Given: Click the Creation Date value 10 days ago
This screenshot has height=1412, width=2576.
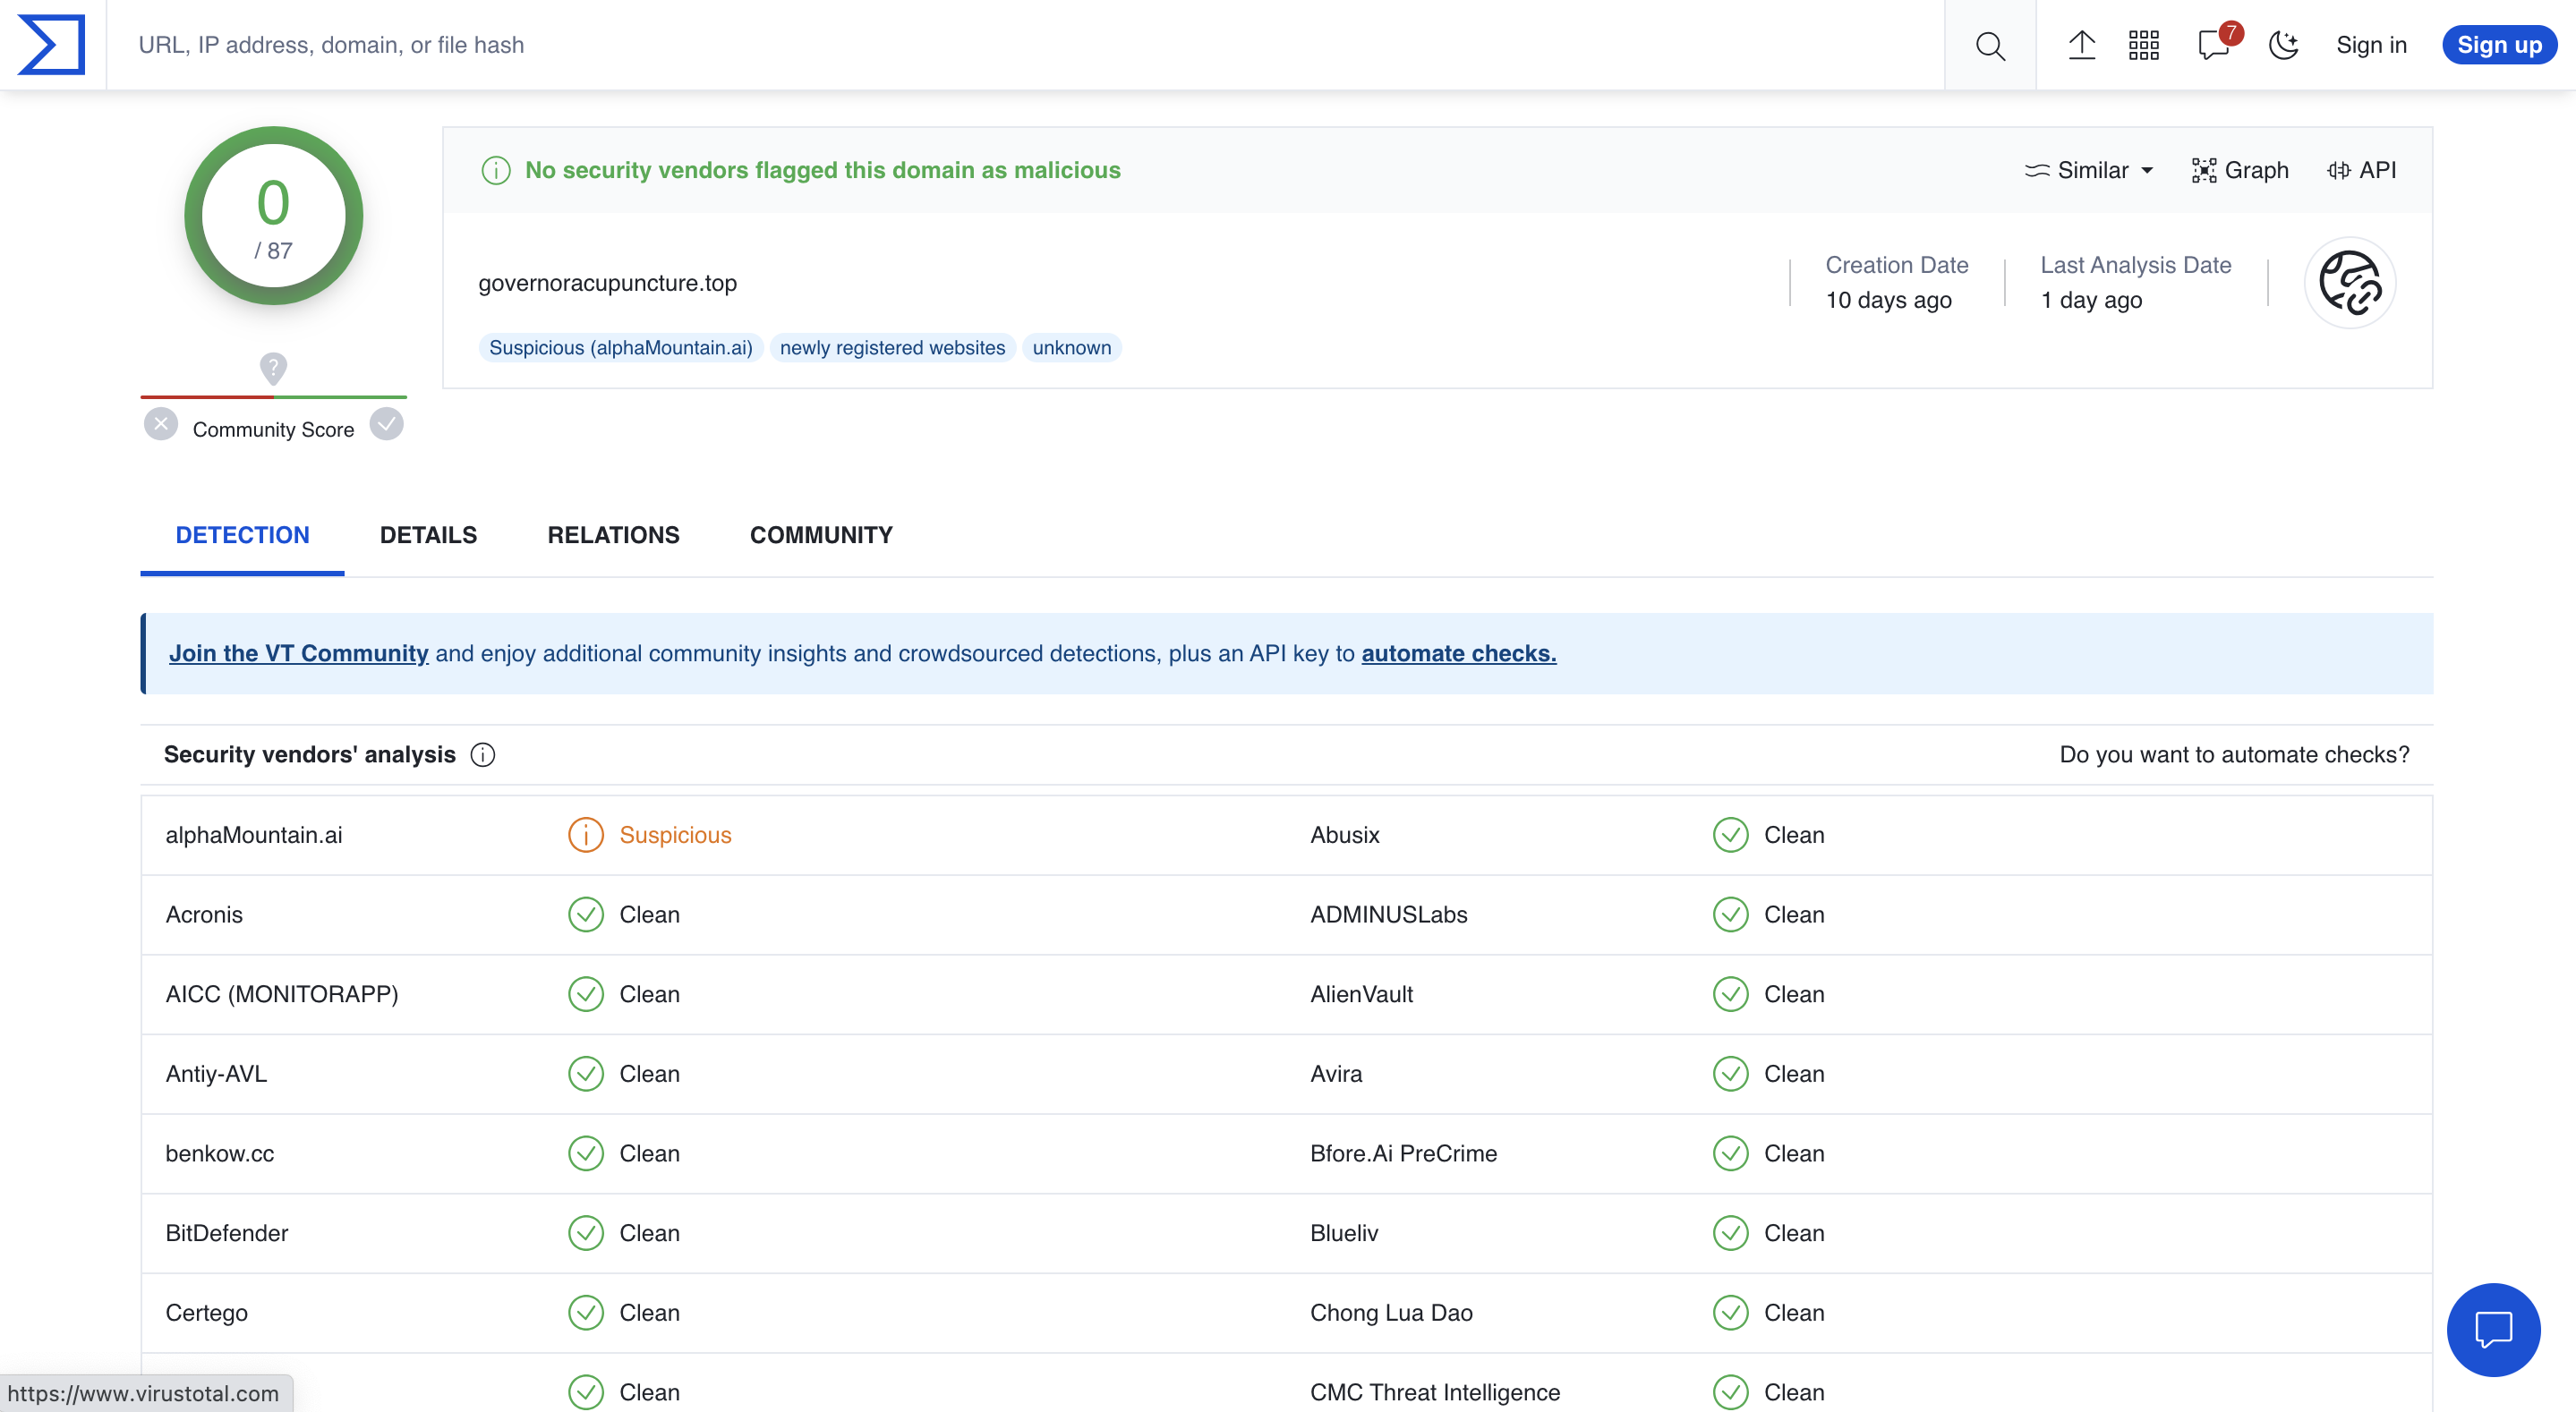Looking at the screenshot, I should tap(1888, 300).
